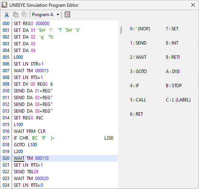Open the Program A dropdown

point(46,15)
